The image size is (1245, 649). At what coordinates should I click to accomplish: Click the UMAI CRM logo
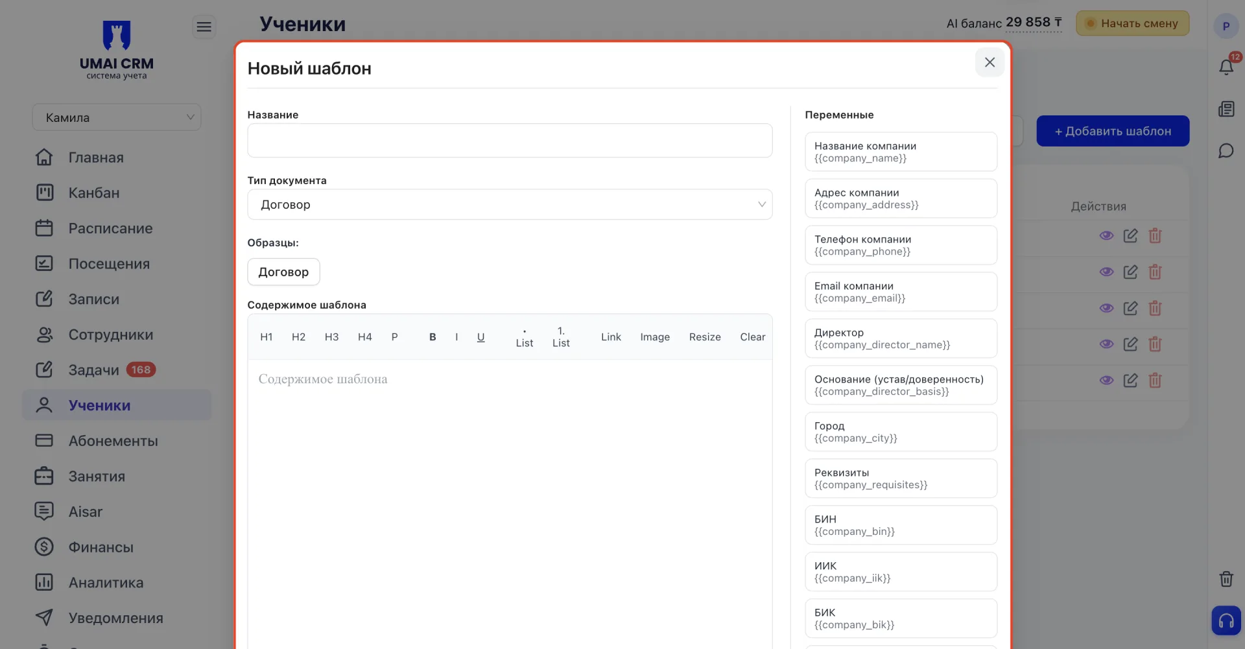coord(117,51)
